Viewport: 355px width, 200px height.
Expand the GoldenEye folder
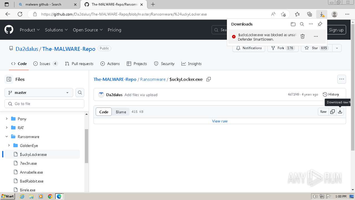pyautogui.click(x=9, y=145)
